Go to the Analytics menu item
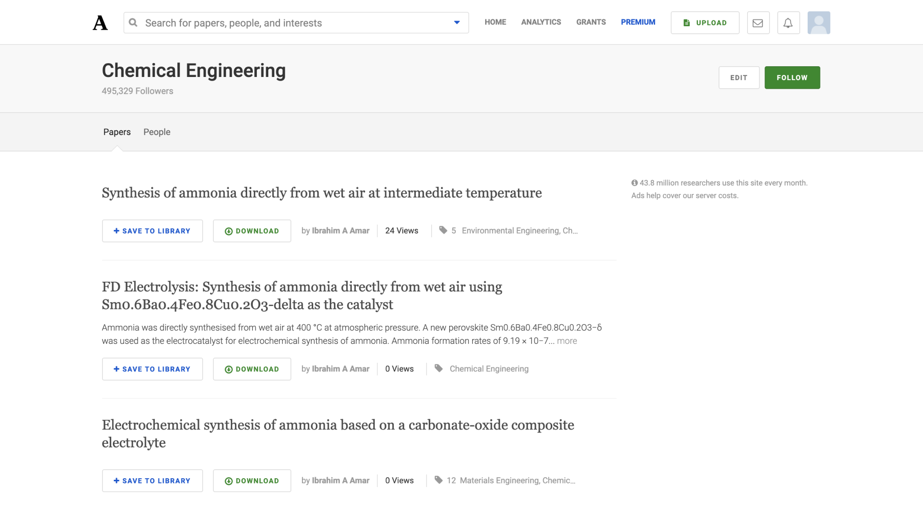 541,22
